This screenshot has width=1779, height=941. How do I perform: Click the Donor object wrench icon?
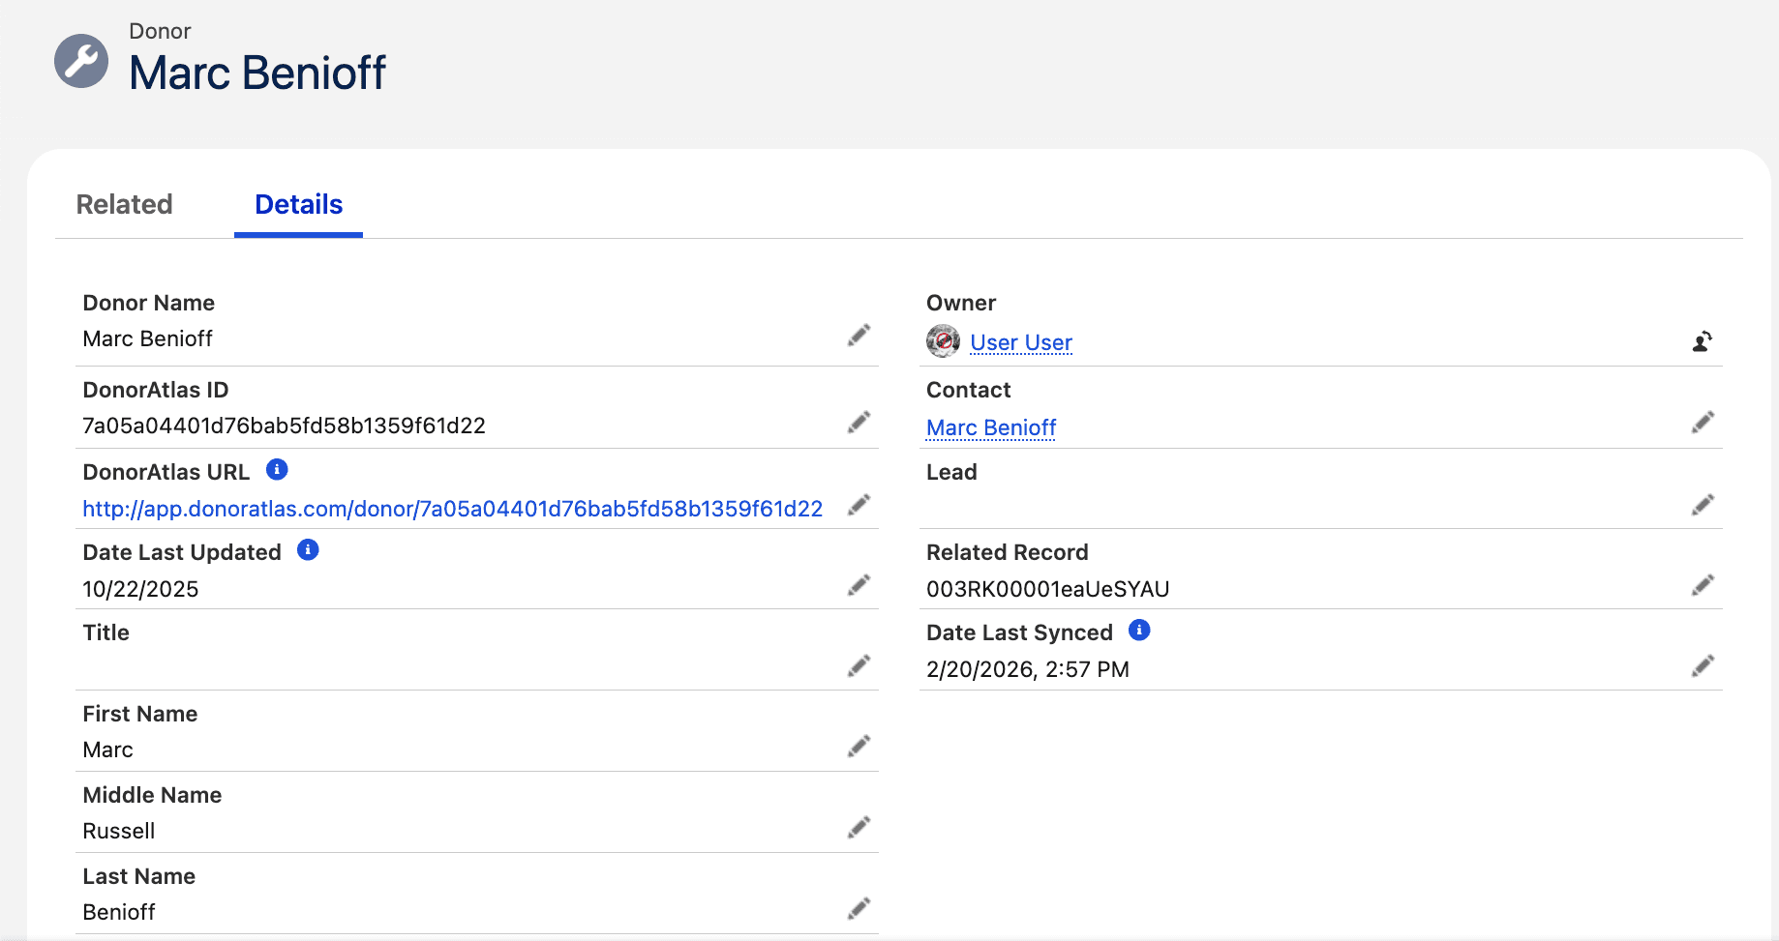(81, 61)
